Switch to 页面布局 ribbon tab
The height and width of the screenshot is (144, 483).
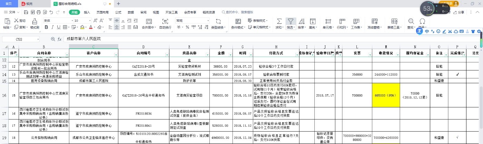[x=102, y=12]
